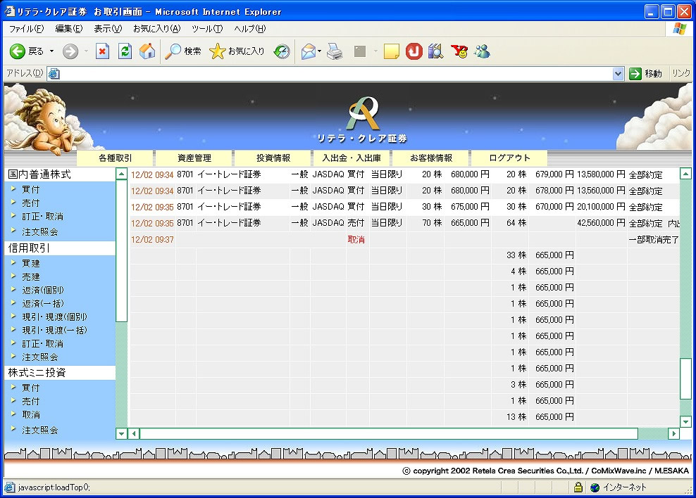Click the リテラ・クレア証券 logo banner

(362, 120)
